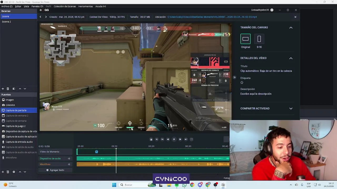
Task: Select the Captura de entrada audio source
Action: pos(18,142)
